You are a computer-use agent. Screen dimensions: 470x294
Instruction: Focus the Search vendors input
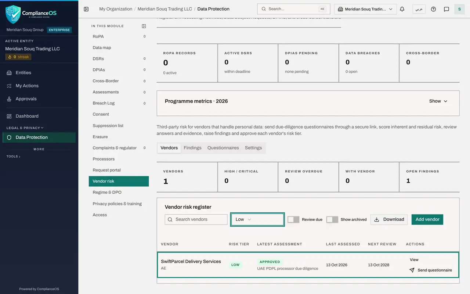click(x=196, y=219)
